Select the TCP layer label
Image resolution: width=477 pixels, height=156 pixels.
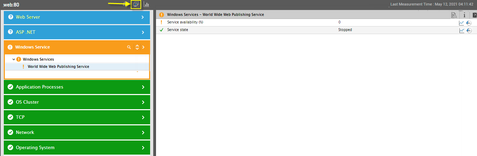click(x=20, y=117)
